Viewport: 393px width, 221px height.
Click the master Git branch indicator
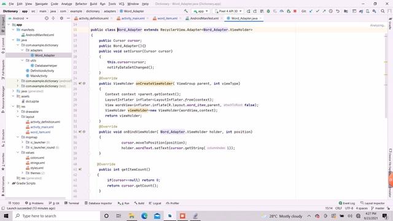pyautogui.click(x=378, y=208)
